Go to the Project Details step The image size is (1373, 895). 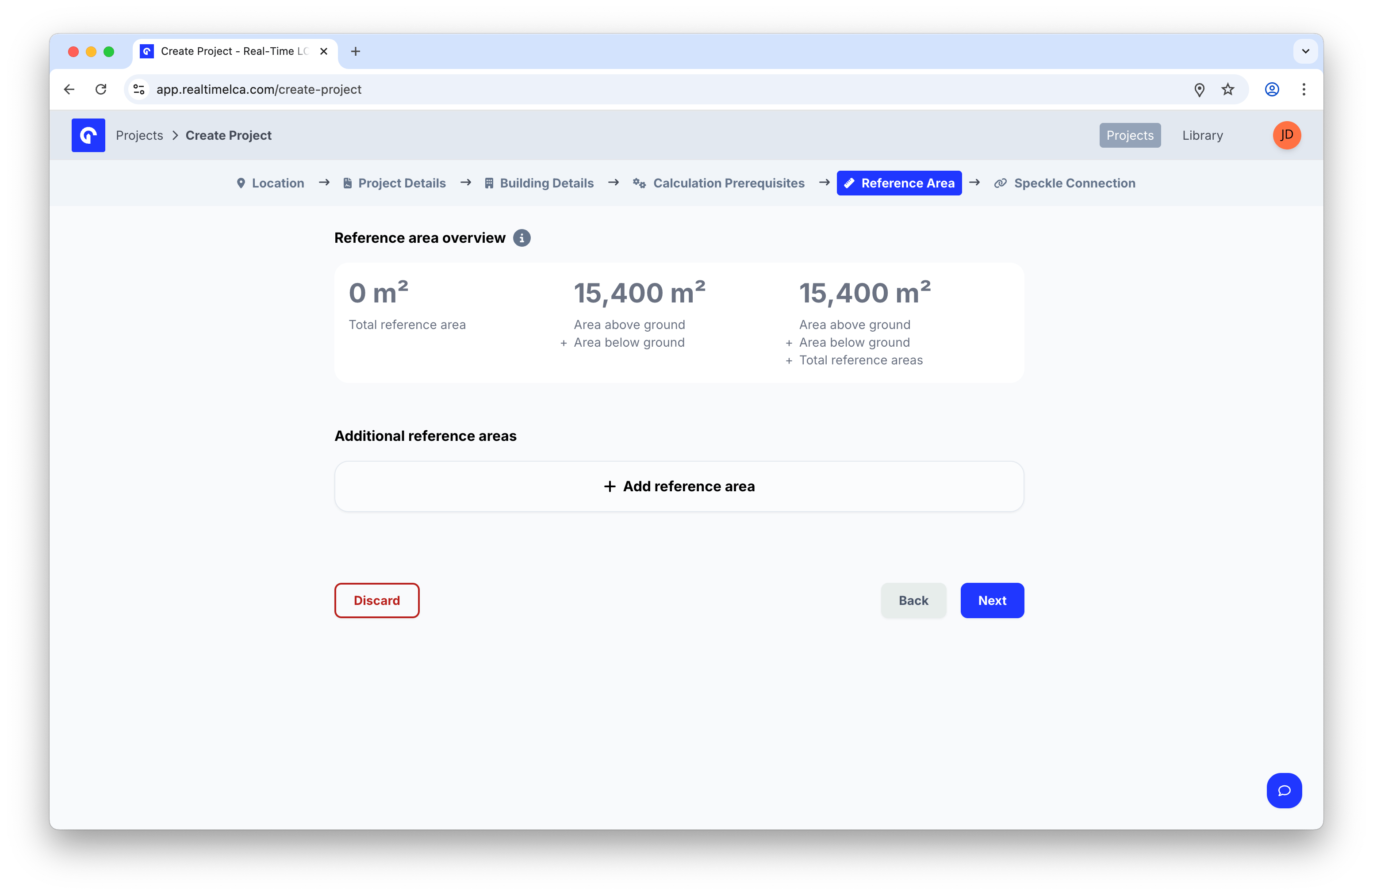[395, 183]
